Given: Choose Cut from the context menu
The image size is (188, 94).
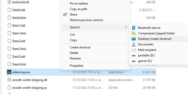Looking at the screenshot, I should point(72,35).
